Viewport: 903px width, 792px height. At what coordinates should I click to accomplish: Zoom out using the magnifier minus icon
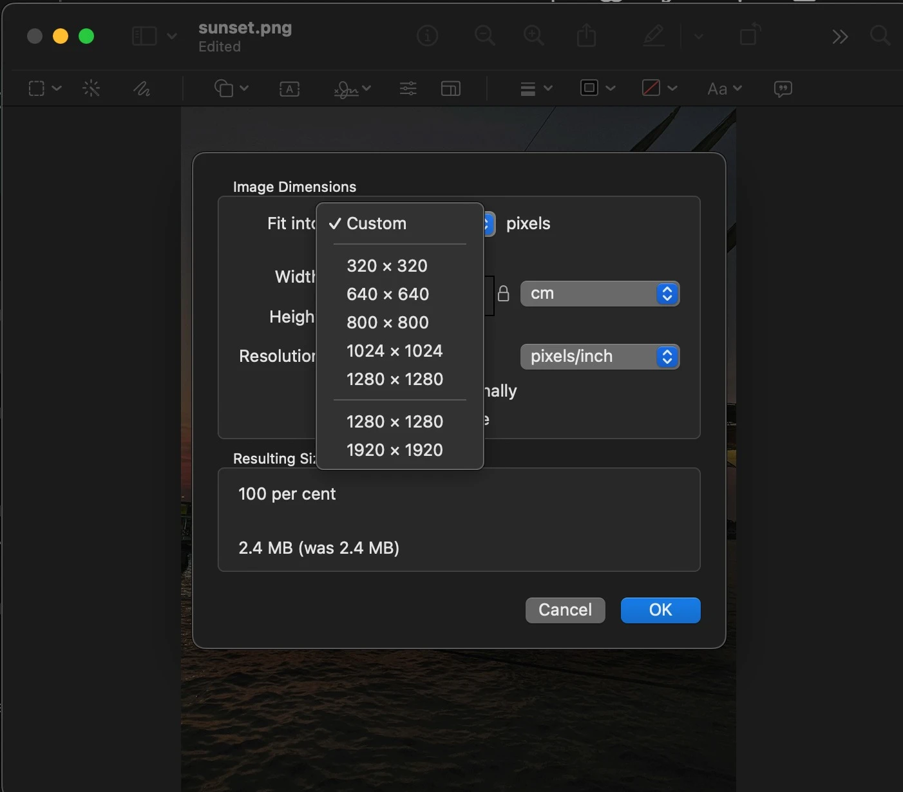[x=484, y=35]
